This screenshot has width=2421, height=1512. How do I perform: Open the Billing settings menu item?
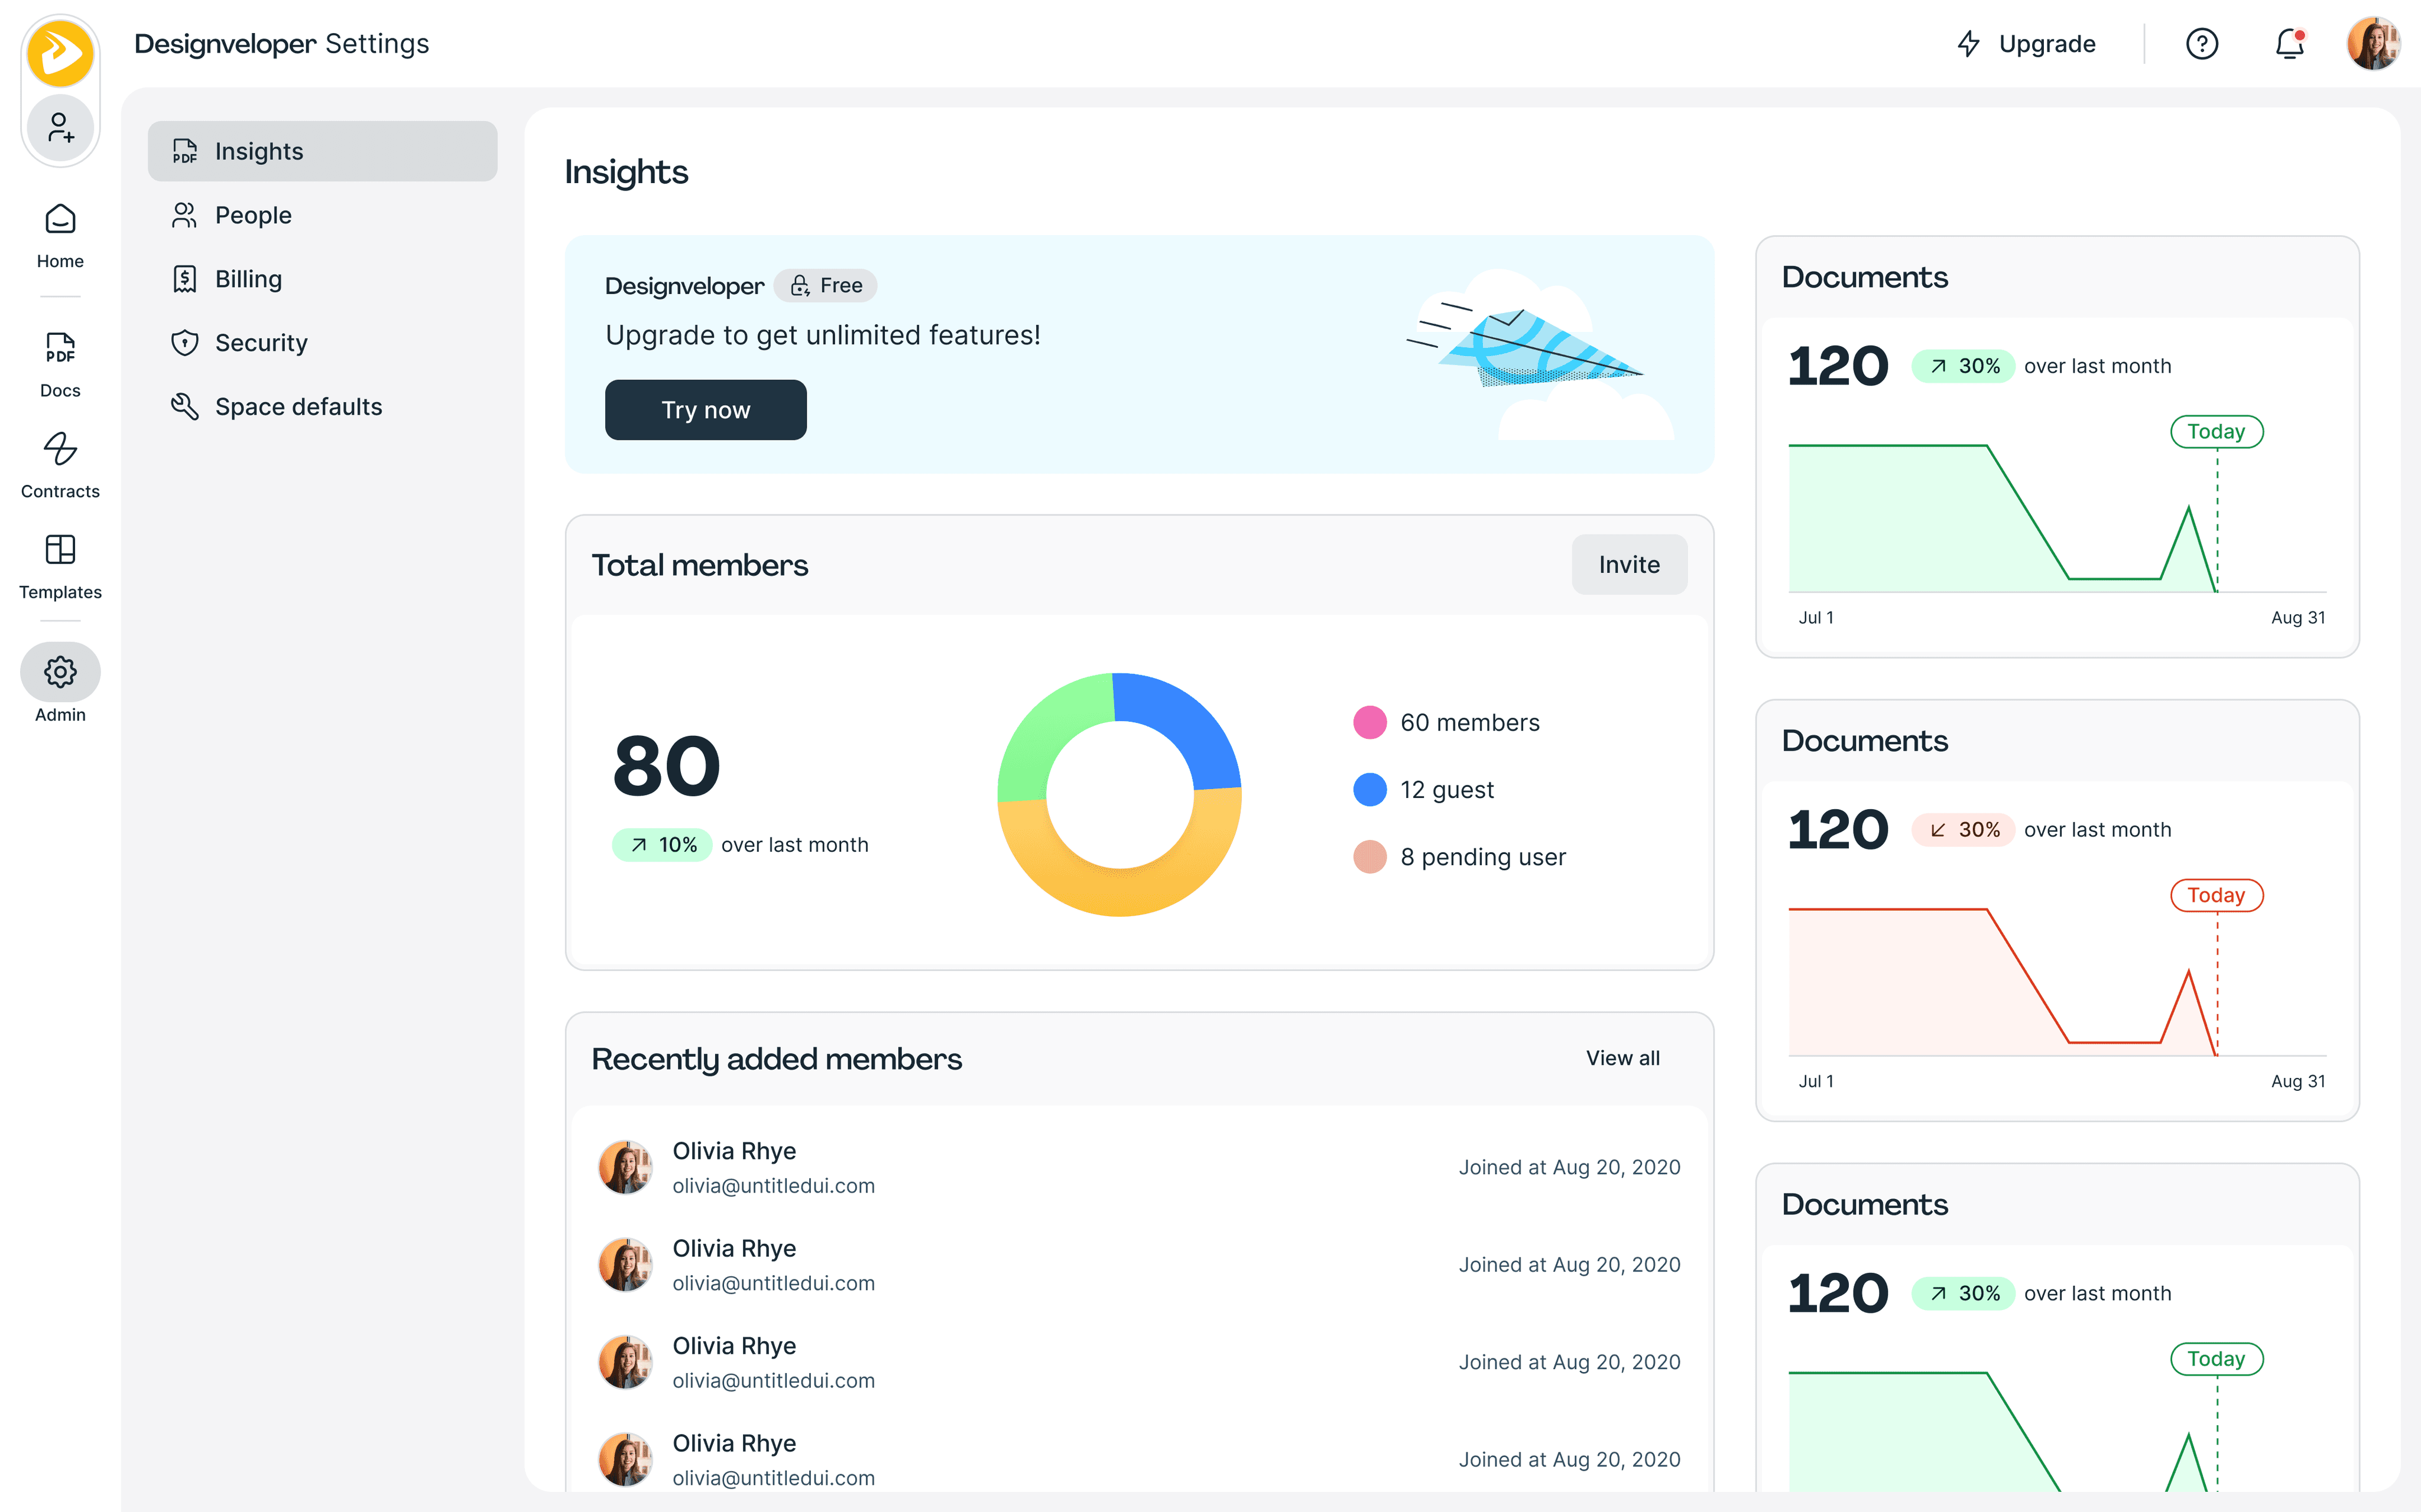tap(248, 279)
